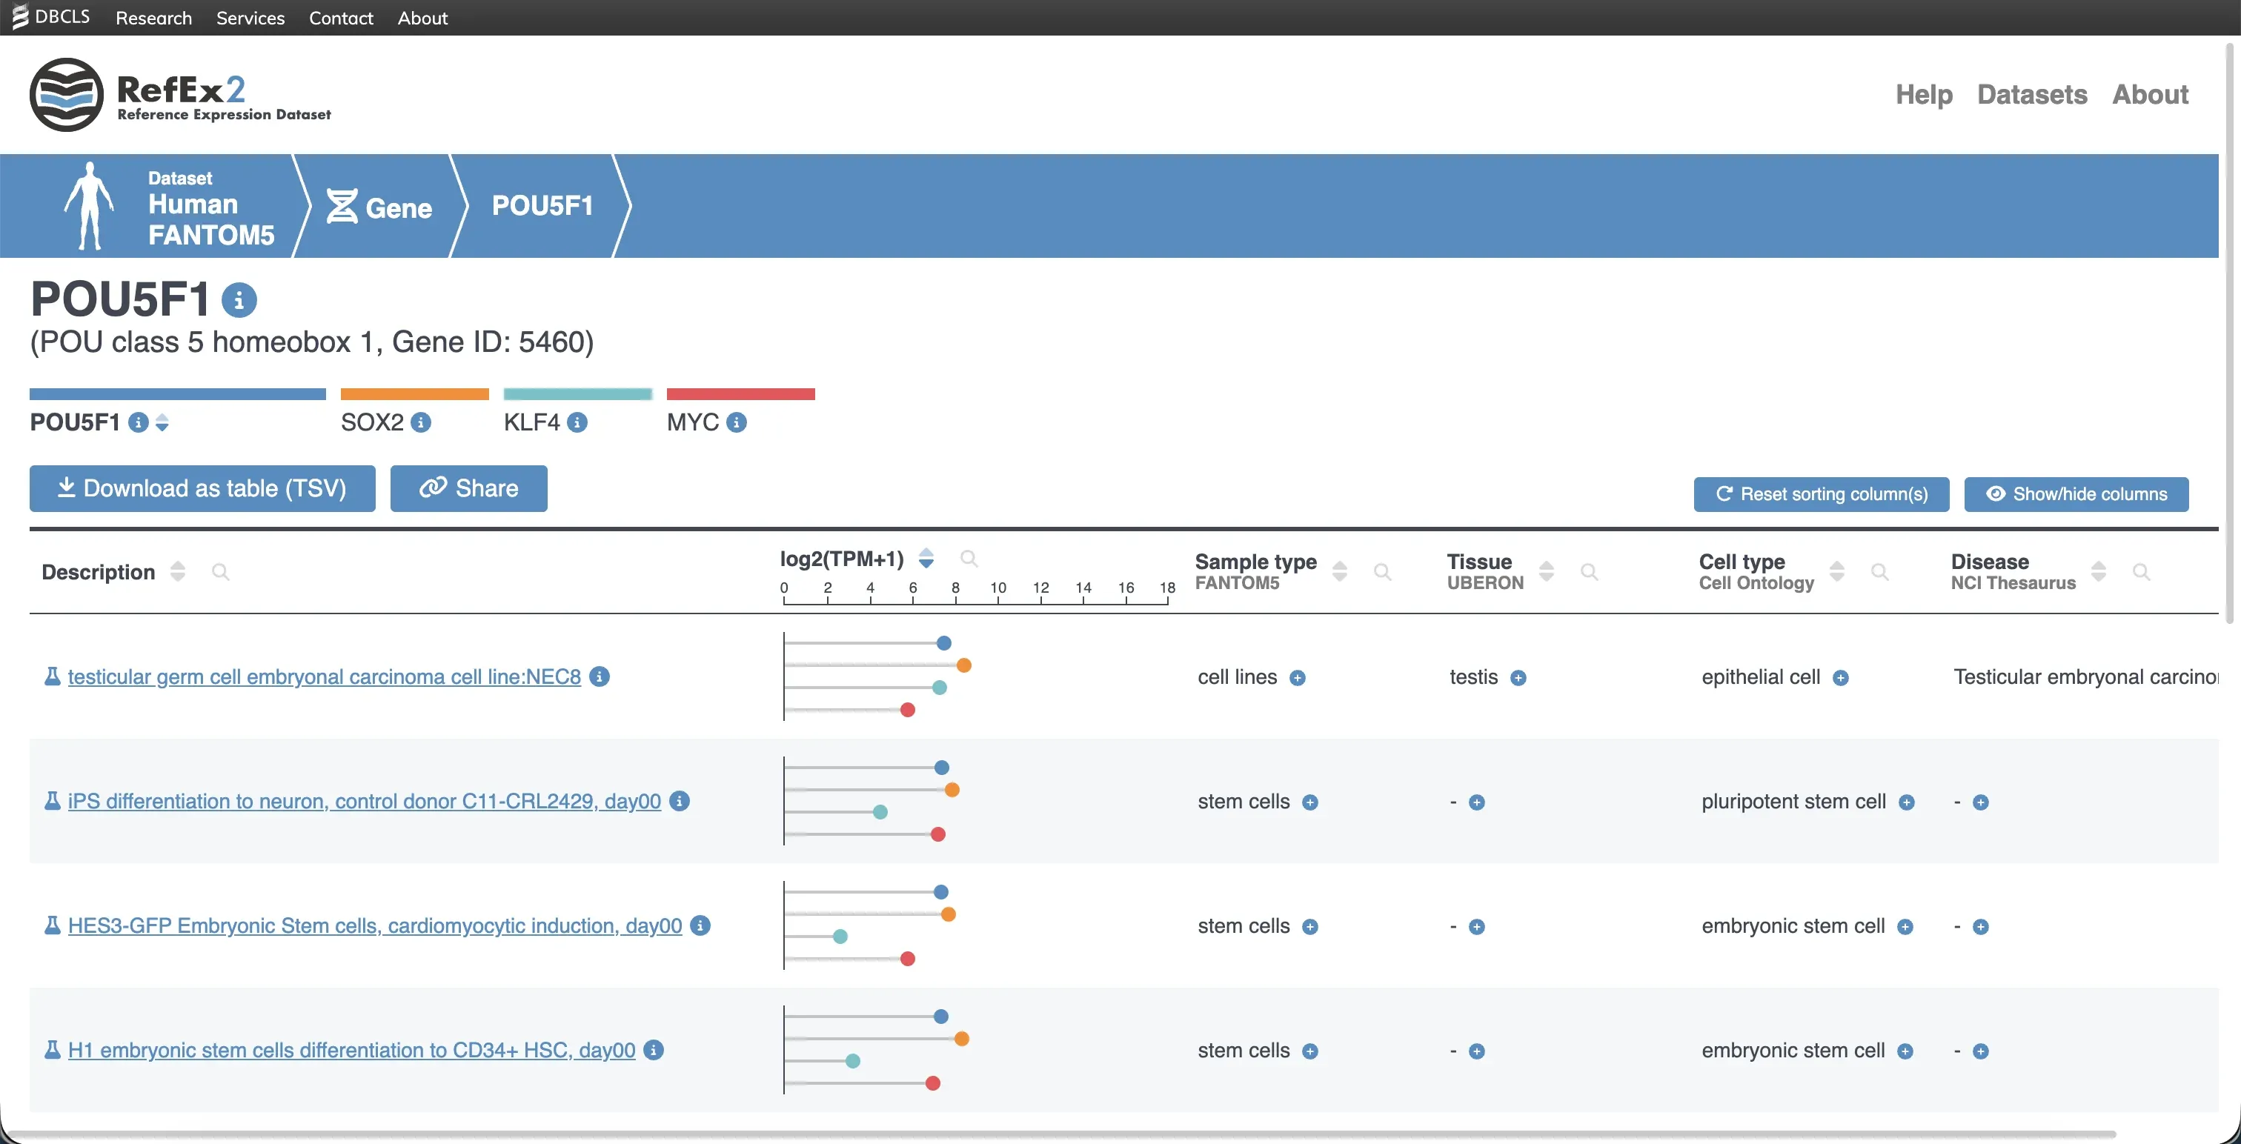The image size is (2241, 1144).
Task: Sort by Sample type column arrows
Action: [x=1341, y=571]
